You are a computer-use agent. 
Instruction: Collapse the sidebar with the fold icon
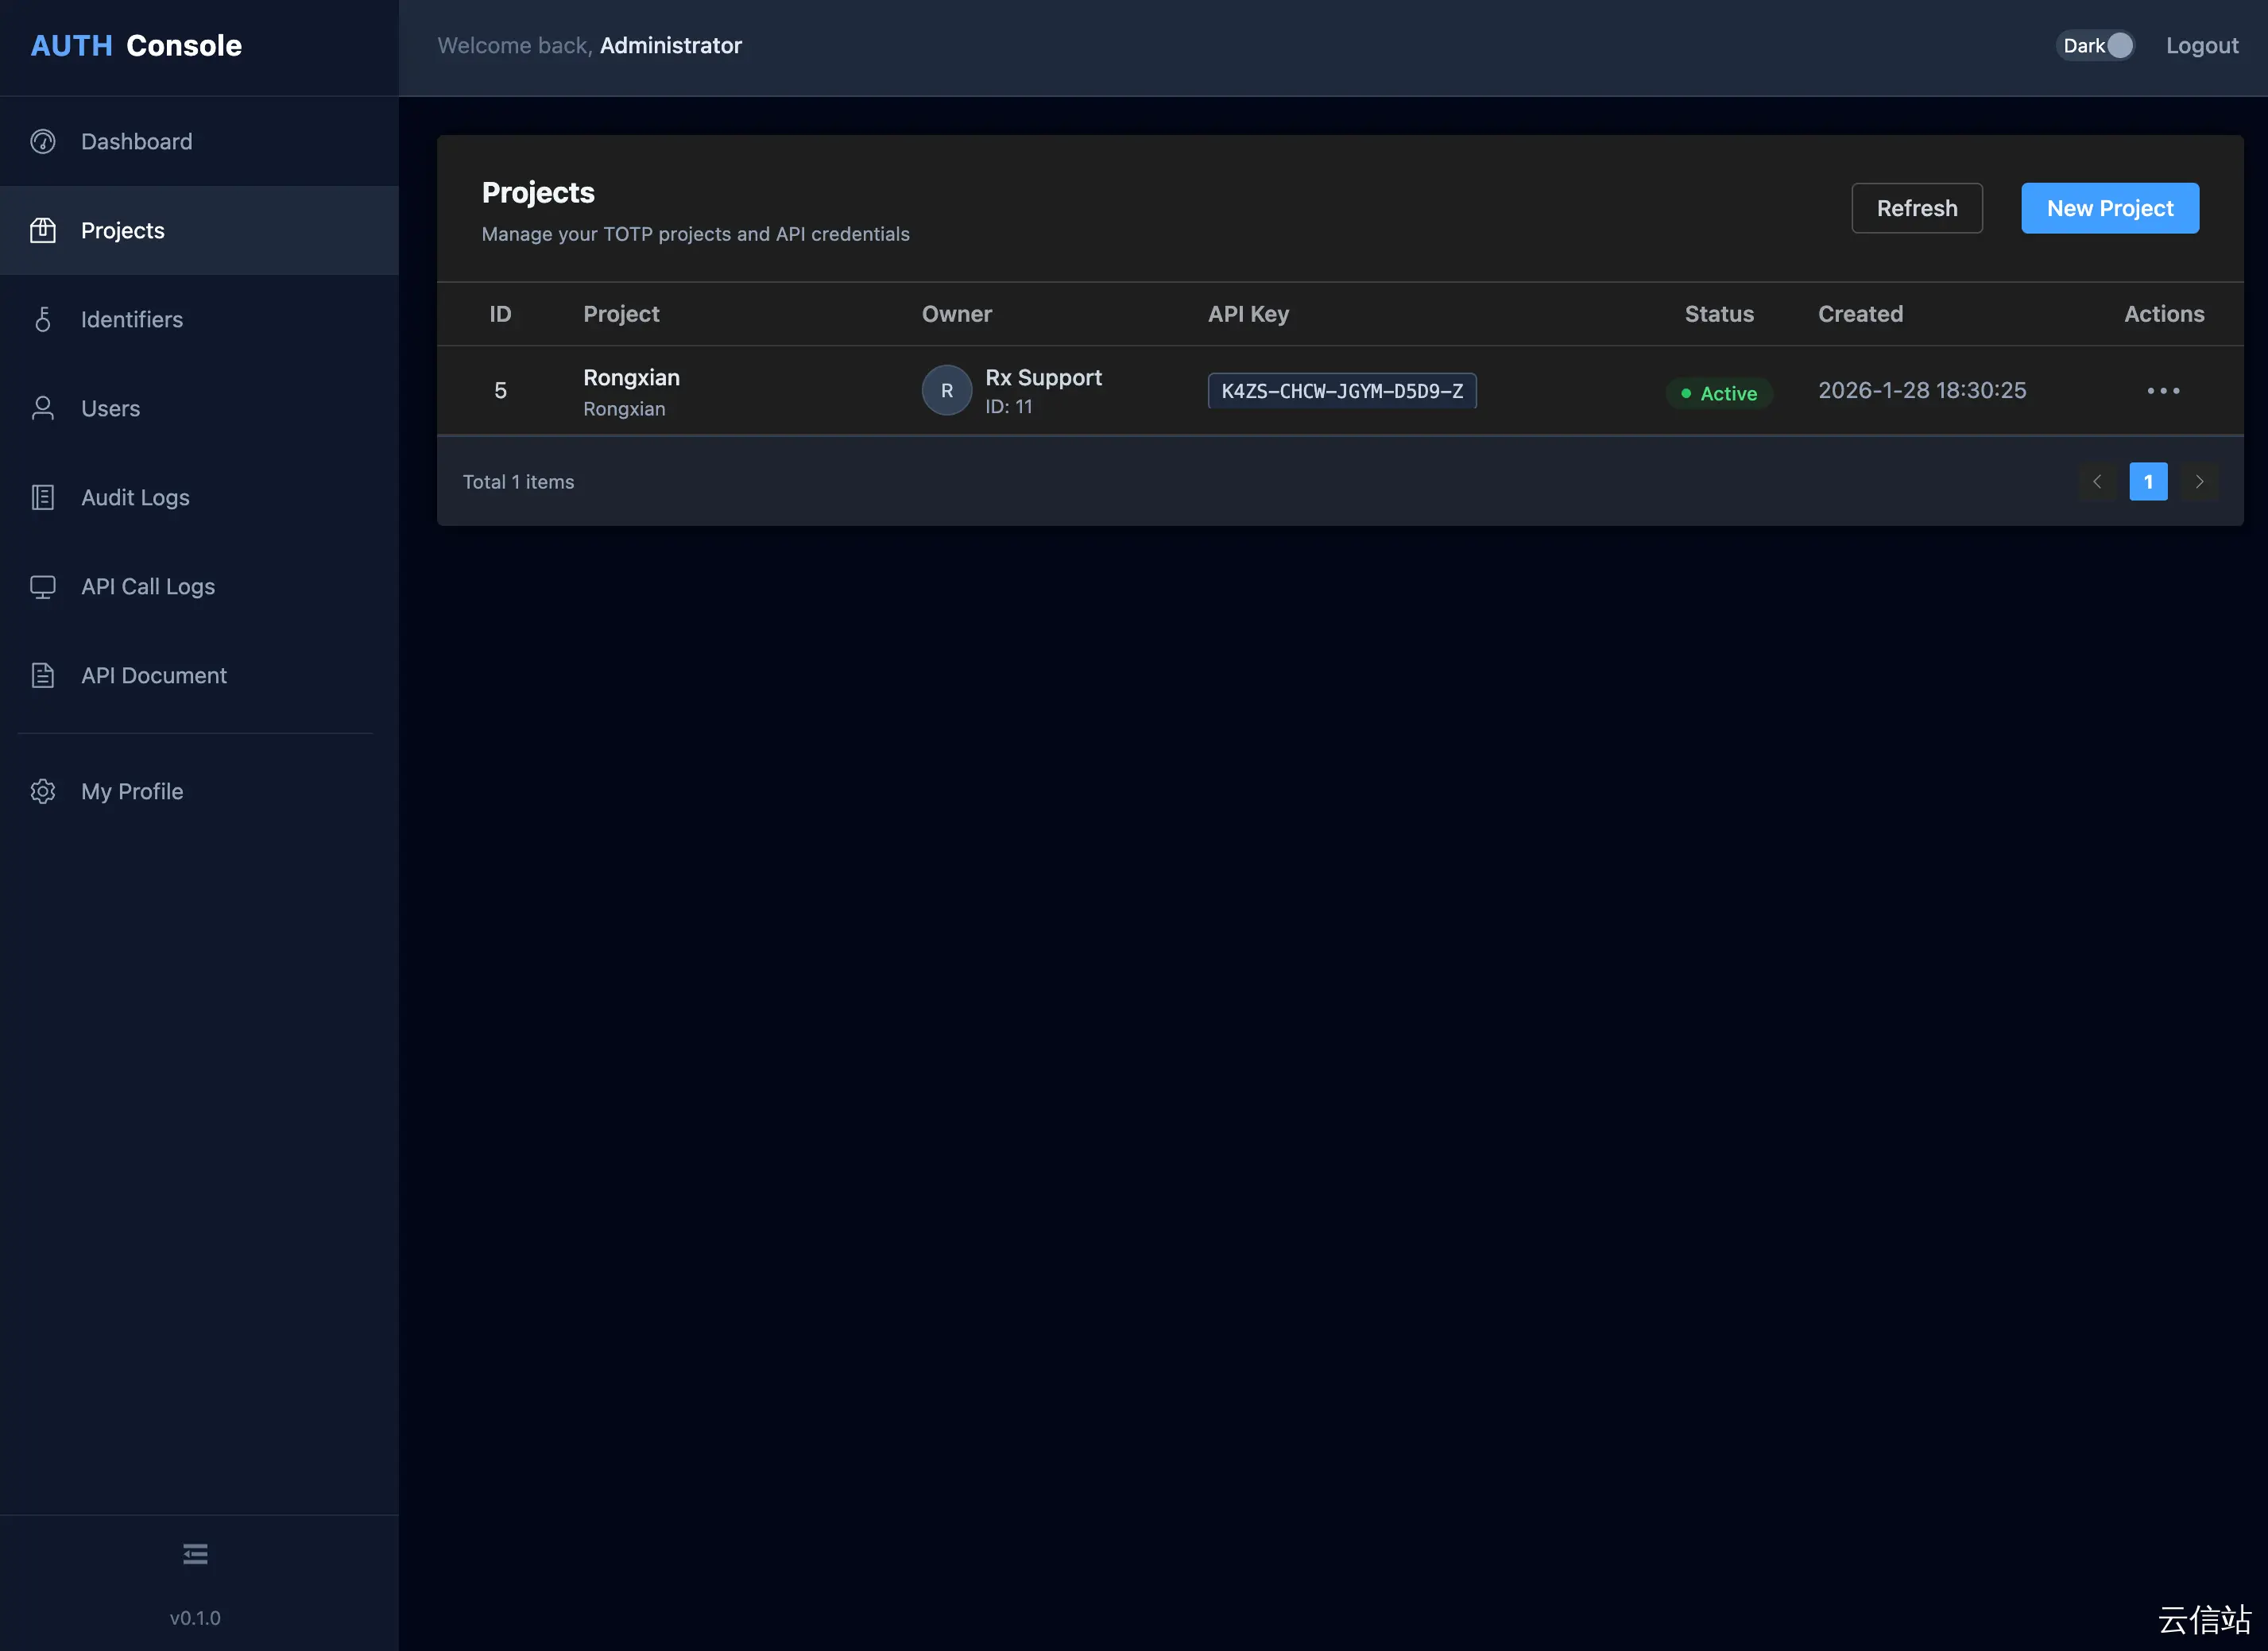(195, 1554)
